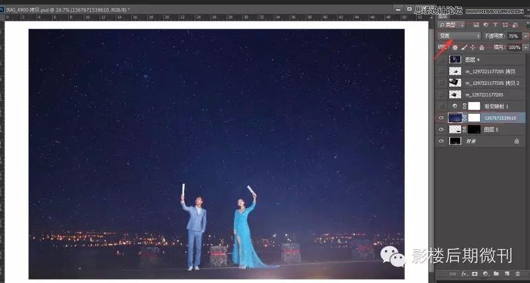Select white mask of layer 1367671539610
Viewport: 530px width, 283px height.
pyautogui.click(x=474, y=118)
